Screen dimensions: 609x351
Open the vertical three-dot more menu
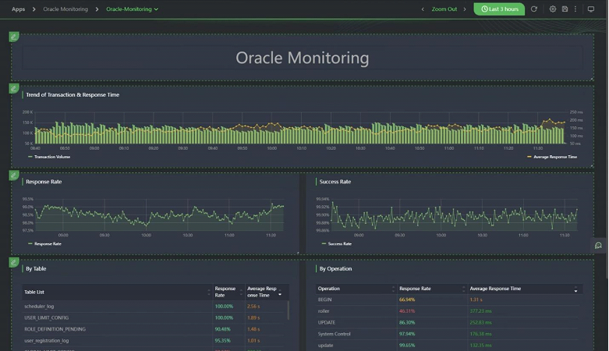575,9
